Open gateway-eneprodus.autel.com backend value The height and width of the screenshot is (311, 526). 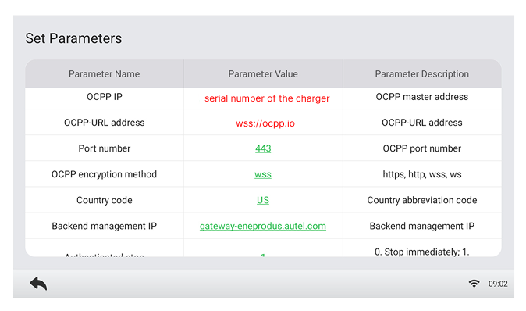click(263, 226)
